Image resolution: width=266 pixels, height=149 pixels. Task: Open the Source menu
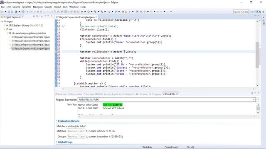point(16,7)
